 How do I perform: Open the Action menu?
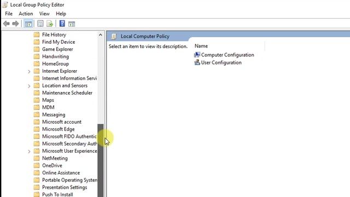[26, 14]
